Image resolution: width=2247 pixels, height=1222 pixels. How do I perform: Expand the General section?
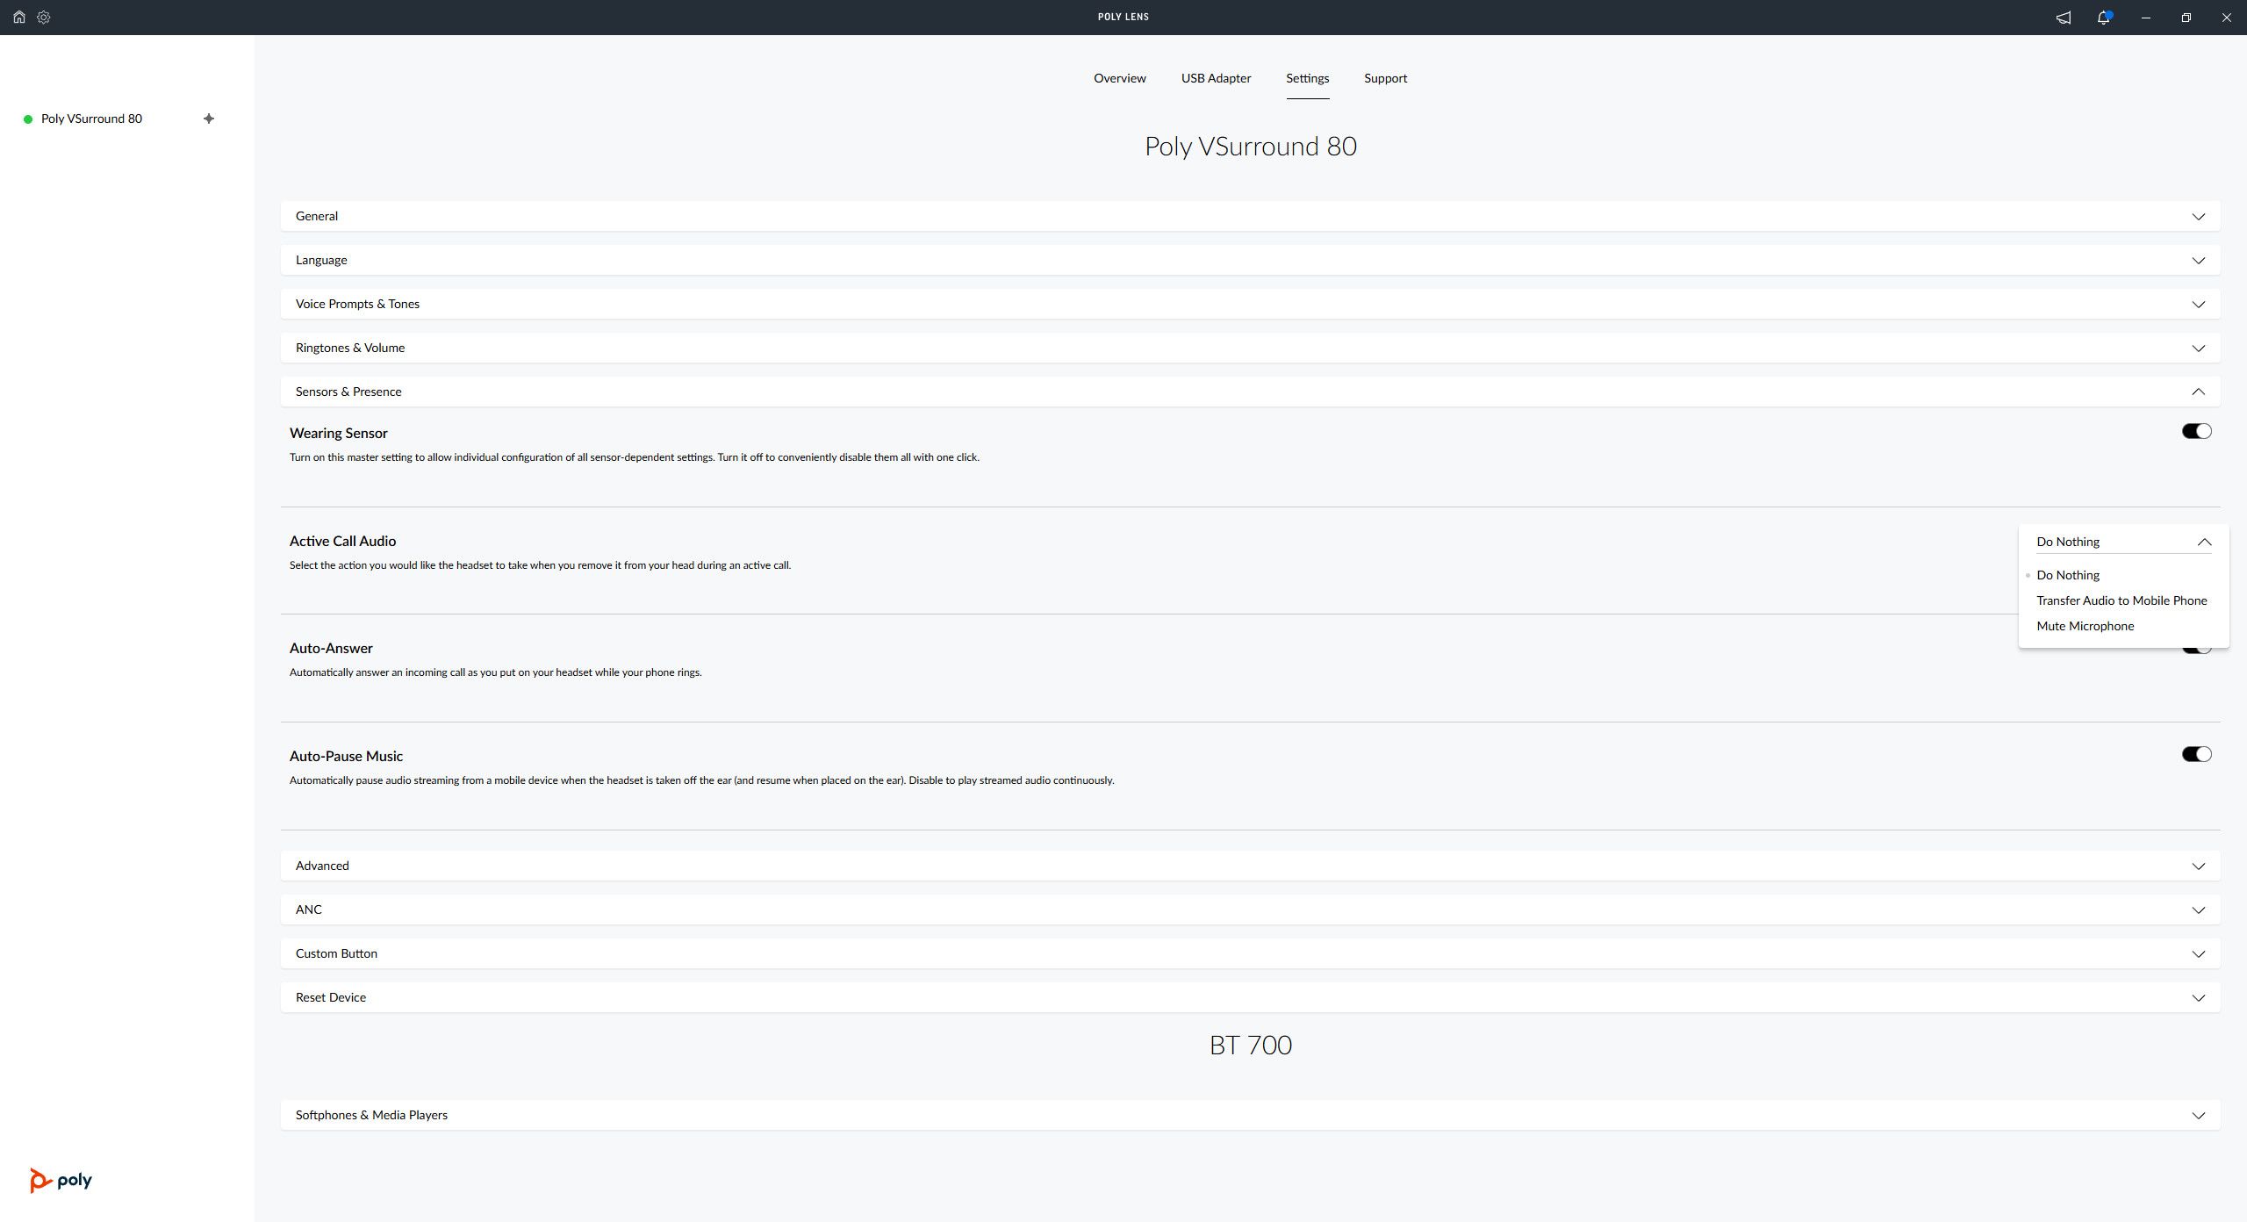[2198, 217]
